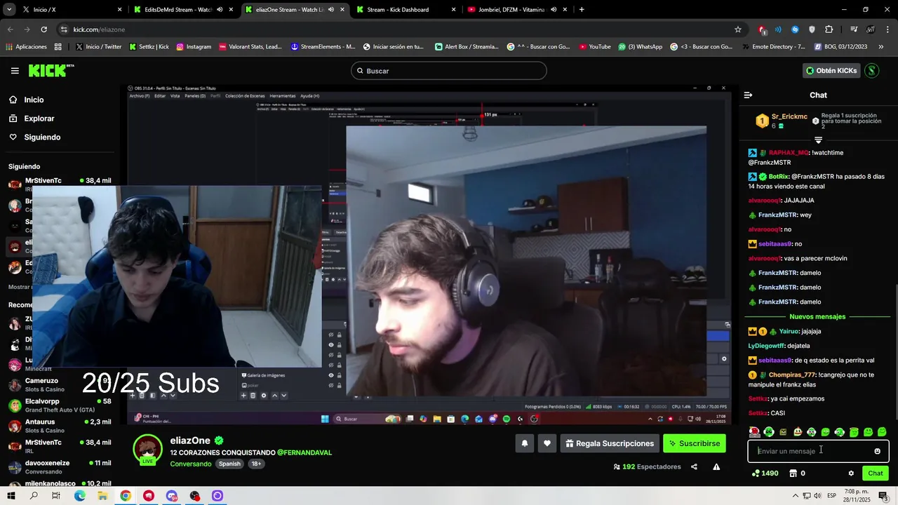This screenshot has width=898, height=505.
Task: Click the Buscar search field
Action: pos(449,71)
